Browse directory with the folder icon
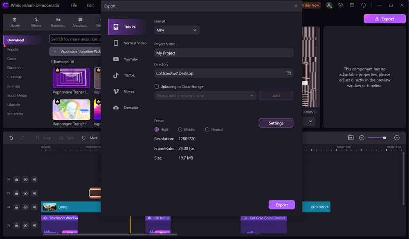This screenshot has width=409, height=239. (288, 73)
